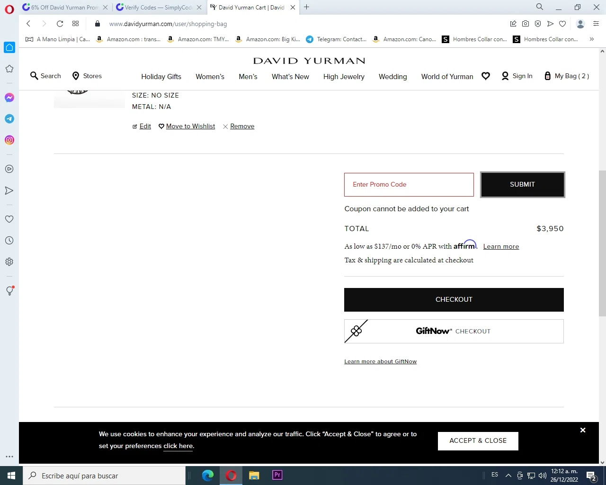This screenshot has width=606, height=485.
Task: Open Speed Dial start page icon
Action: [x=75, y=24]
